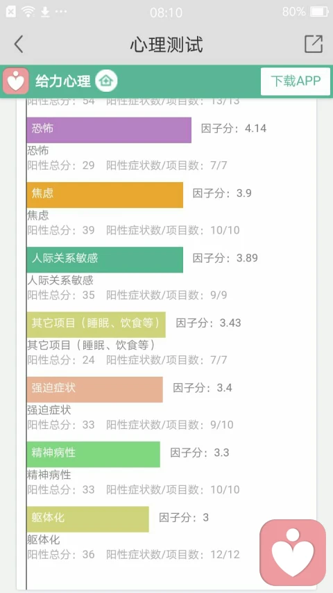Tap the 因子分：4.14 score label
The image size is (333, 593).
point(234,128)
